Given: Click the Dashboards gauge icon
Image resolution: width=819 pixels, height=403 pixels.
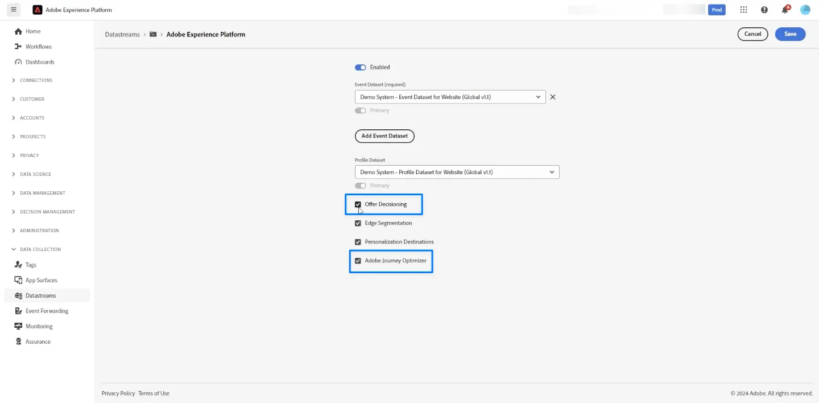Looking at the screenshot, I should coord(18,62).
